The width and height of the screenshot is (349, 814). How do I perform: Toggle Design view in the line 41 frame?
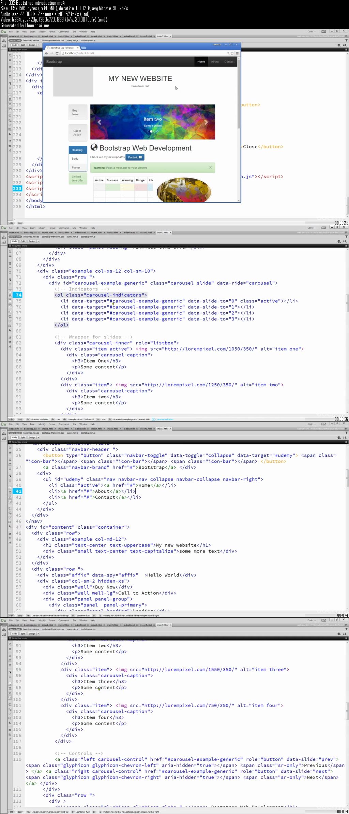(32, 437)
